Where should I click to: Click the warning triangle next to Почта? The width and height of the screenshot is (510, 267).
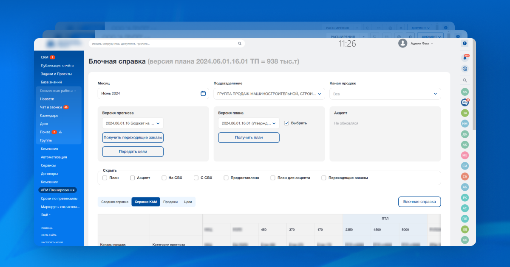click(60, 132)
